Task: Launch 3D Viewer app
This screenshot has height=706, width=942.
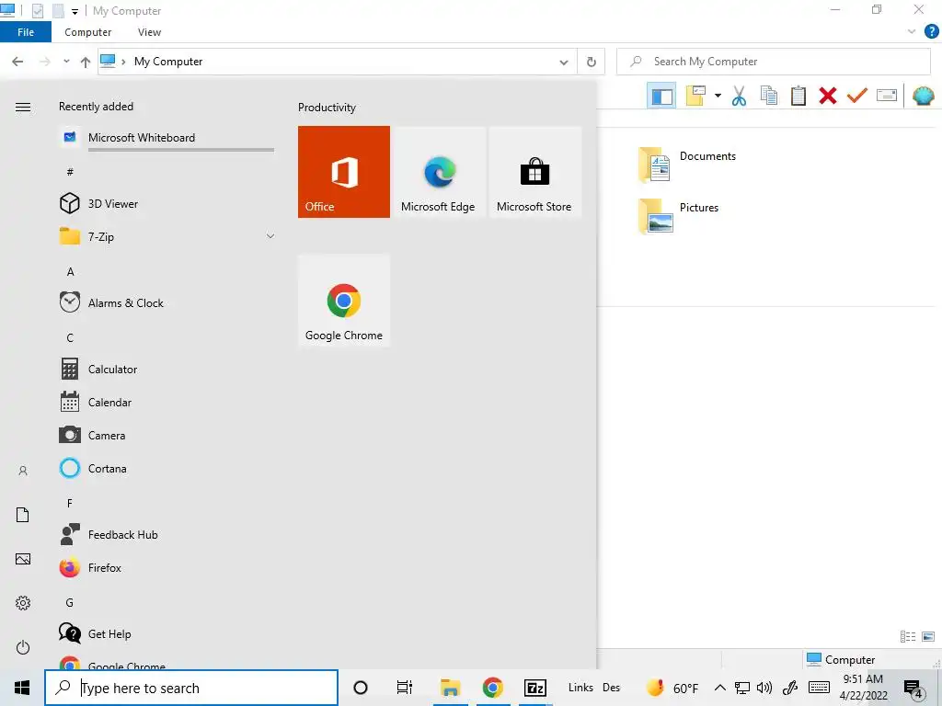Action: point(167,203)
